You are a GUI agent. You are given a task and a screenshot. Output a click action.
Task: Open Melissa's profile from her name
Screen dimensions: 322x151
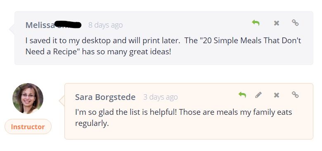[40, 25]
